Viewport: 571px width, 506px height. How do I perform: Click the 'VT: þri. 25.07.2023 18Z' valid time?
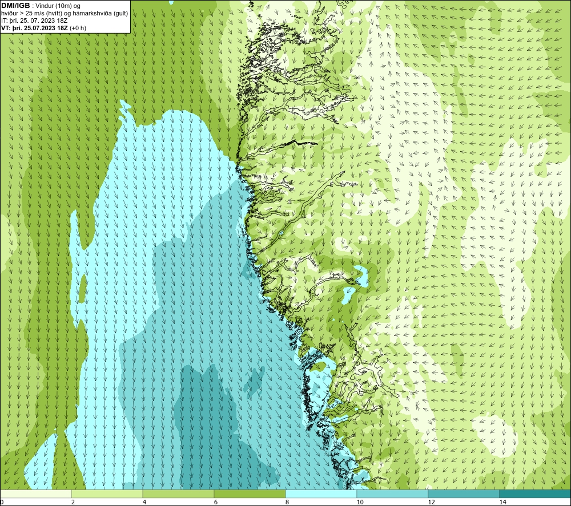pyautogui.click(x=34, y=28)
